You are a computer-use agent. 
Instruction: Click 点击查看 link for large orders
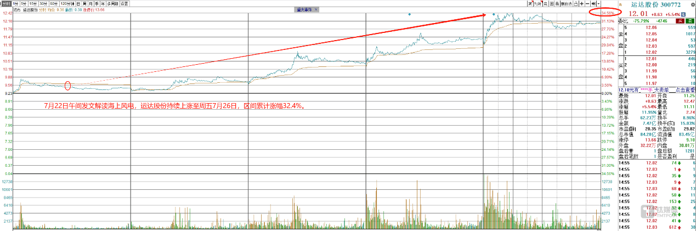(x=684, y=89)
